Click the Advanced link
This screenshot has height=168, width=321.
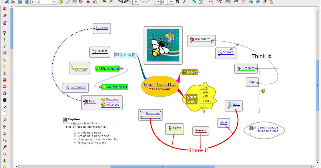(x=113, y=105)
